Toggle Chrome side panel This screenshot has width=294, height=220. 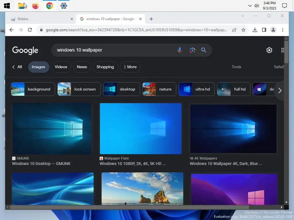click(x=264, y=30)
